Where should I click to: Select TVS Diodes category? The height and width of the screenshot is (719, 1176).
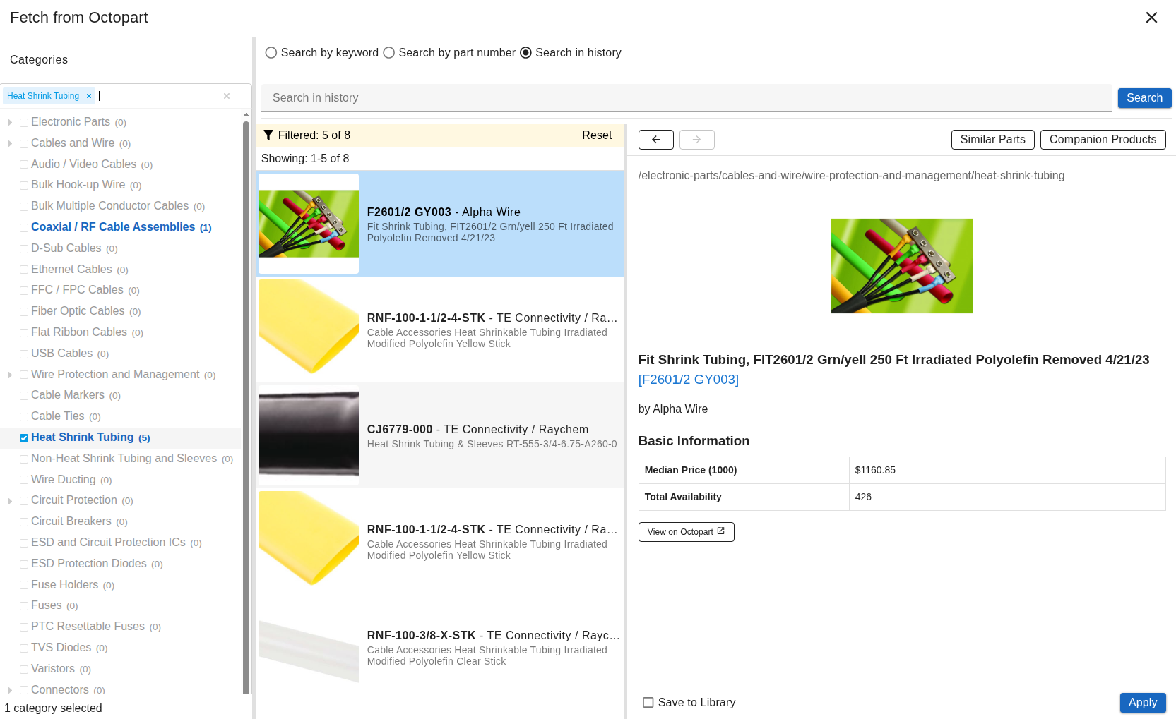61,648
